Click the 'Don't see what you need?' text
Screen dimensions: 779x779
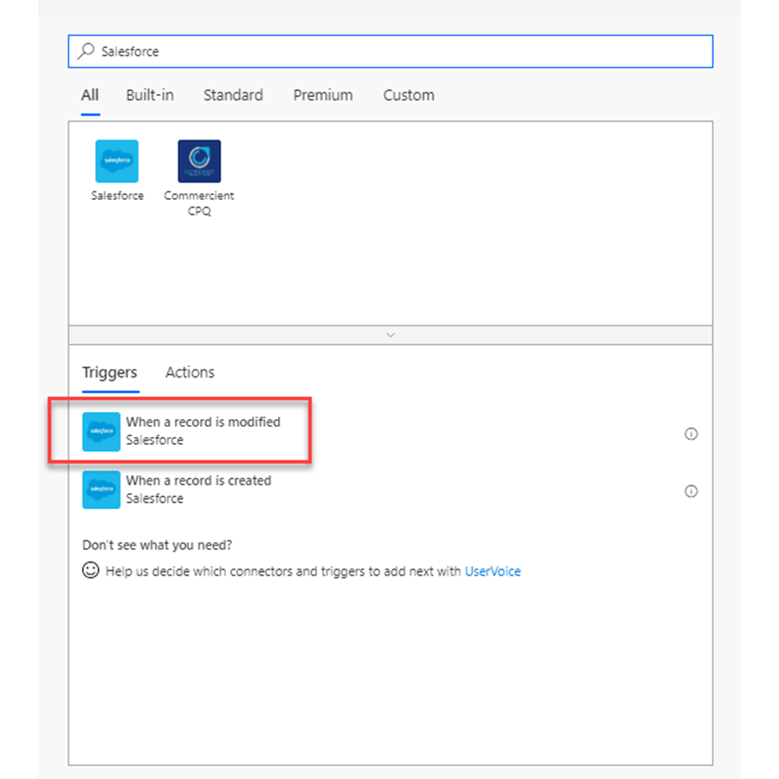tap(157, 545)
